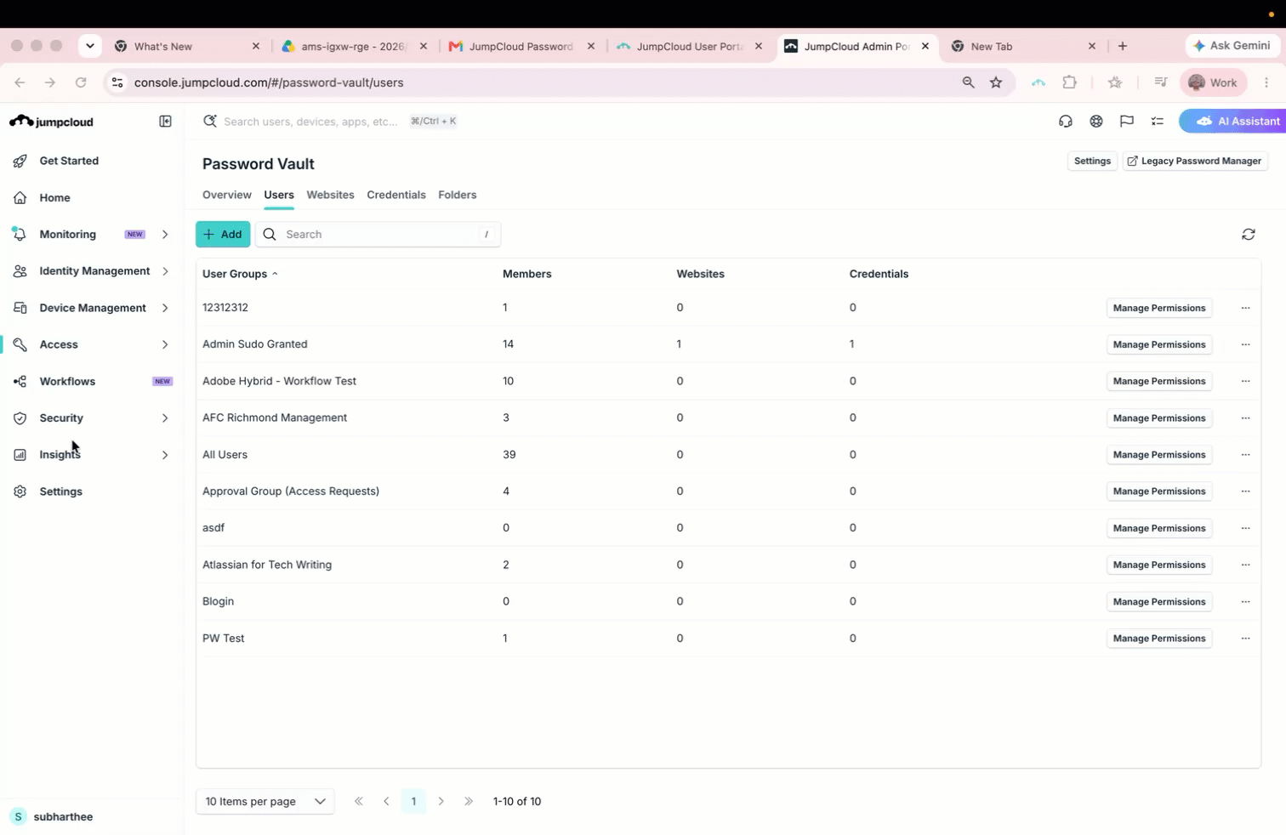Expand the Access sidebar section
The height and width of the screenshot is (835, 1286).
(x=165, y=344)
